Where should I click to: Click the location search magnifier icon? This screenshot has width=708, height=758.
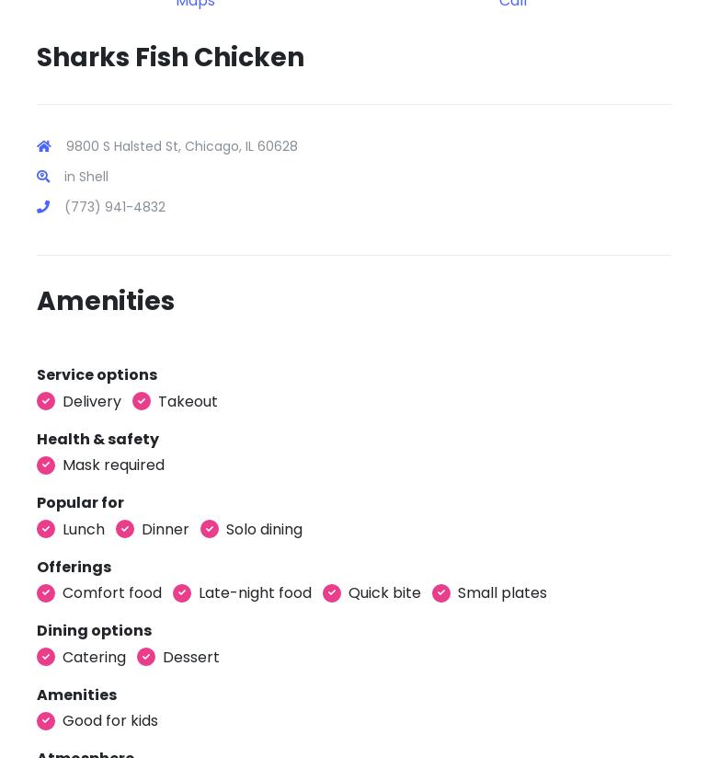pyautogui.click(x=43, y=177)
